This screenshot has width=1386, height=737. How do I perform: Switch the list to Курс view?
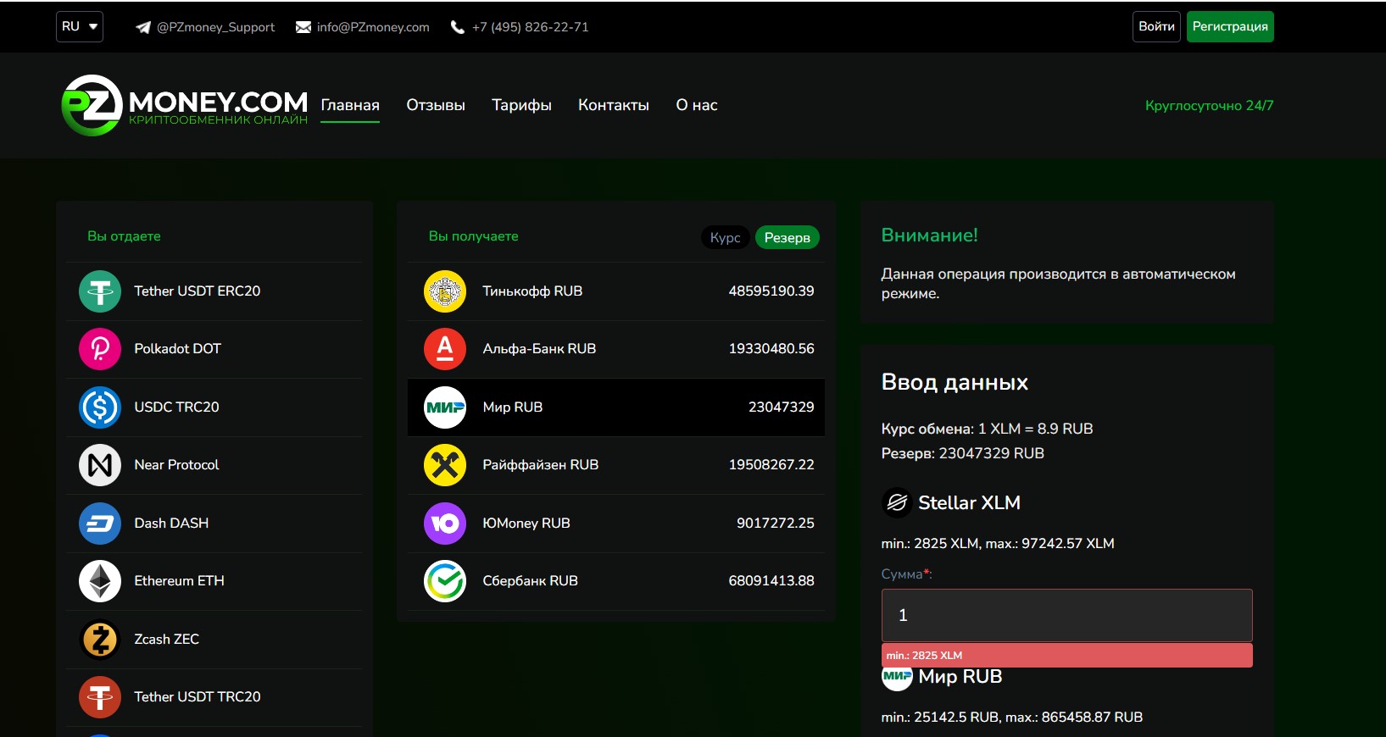pos(725,238)
